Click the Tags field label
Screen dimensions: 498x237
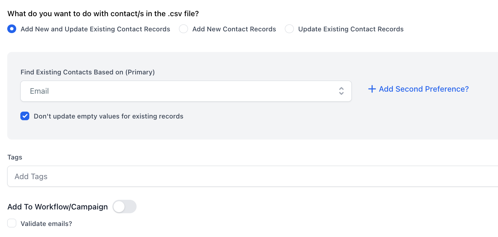15,157
